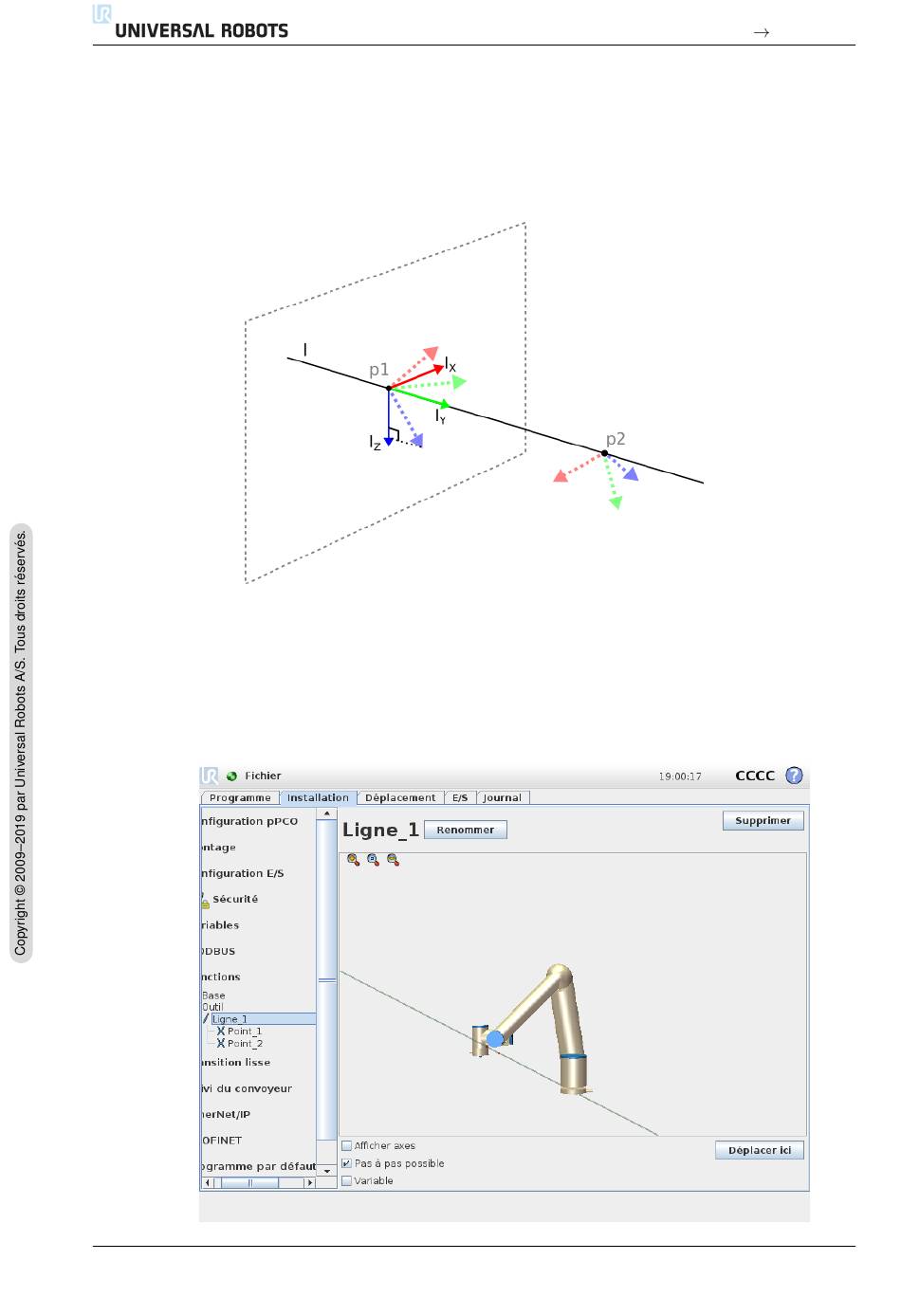Screen dimensions: 901x1315
Task: Open the EtherNet/IP sidebar entry
Action: 226,1115
